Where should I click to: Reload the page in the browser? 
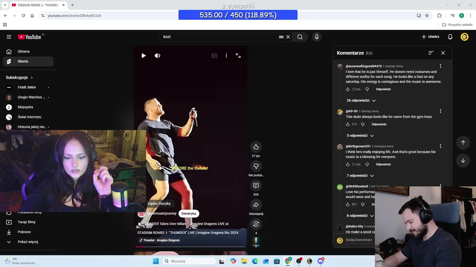tap(23, 16)
